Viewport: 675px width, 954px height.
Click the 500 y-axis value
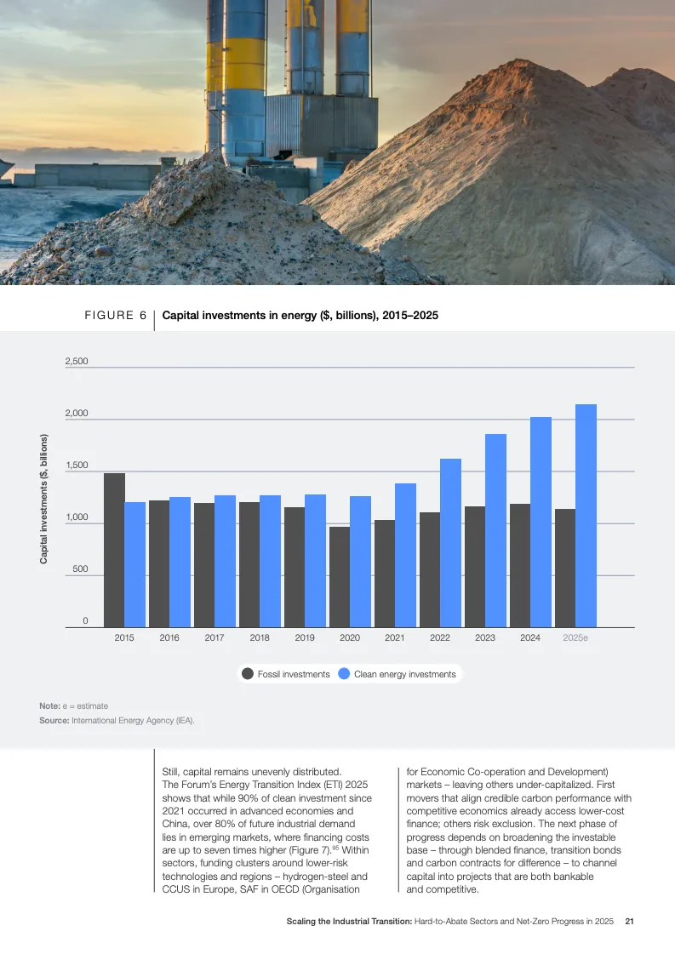pos(80,568)
